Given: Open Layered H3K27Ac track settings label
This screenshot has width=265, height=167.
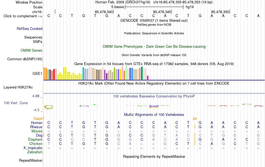Looking at the screenshot, I should [x=18, y=87].
